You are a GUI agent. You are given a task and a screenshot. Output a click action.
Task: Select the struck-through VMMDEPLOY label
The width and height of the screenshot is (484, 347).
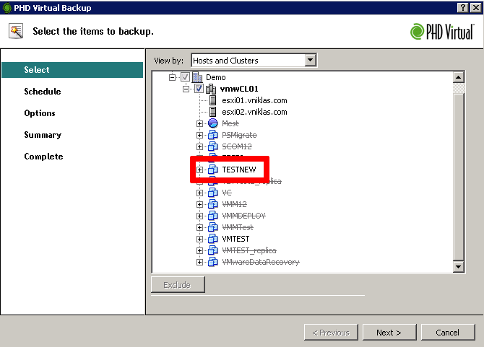pos(244,216)
